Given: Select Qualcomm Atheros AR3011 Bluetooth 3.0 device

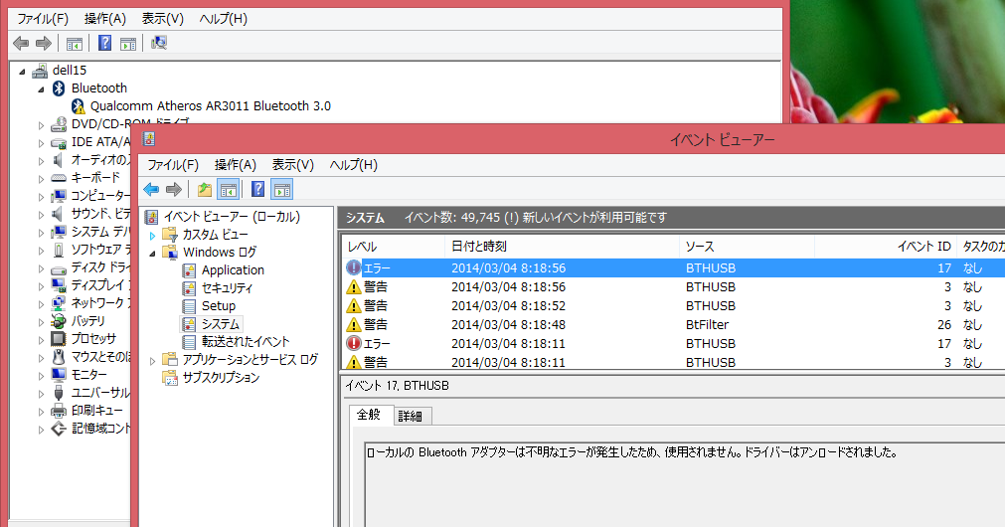Looking at the screenshot, I should [x=210, y=105].
